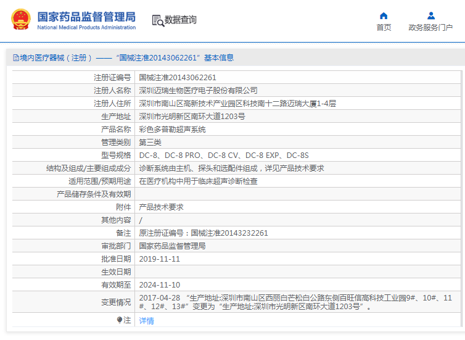
Task: Click the lightbulb icon next to 注
Action: coord(119,320)
